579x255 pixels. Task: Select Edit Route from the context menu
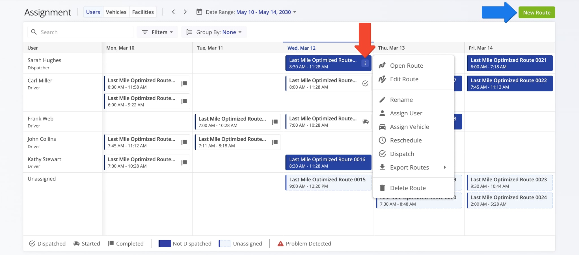click(x=414, y=79)
